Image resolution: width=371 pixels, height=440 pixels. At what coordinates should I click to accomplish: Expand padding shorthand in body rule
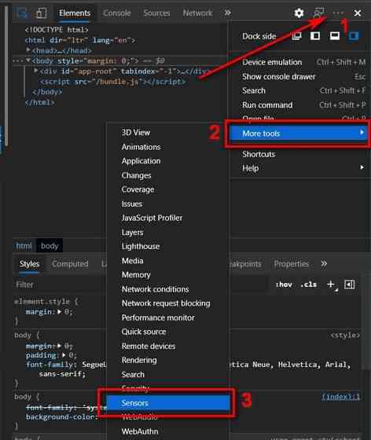coord(64,355)
